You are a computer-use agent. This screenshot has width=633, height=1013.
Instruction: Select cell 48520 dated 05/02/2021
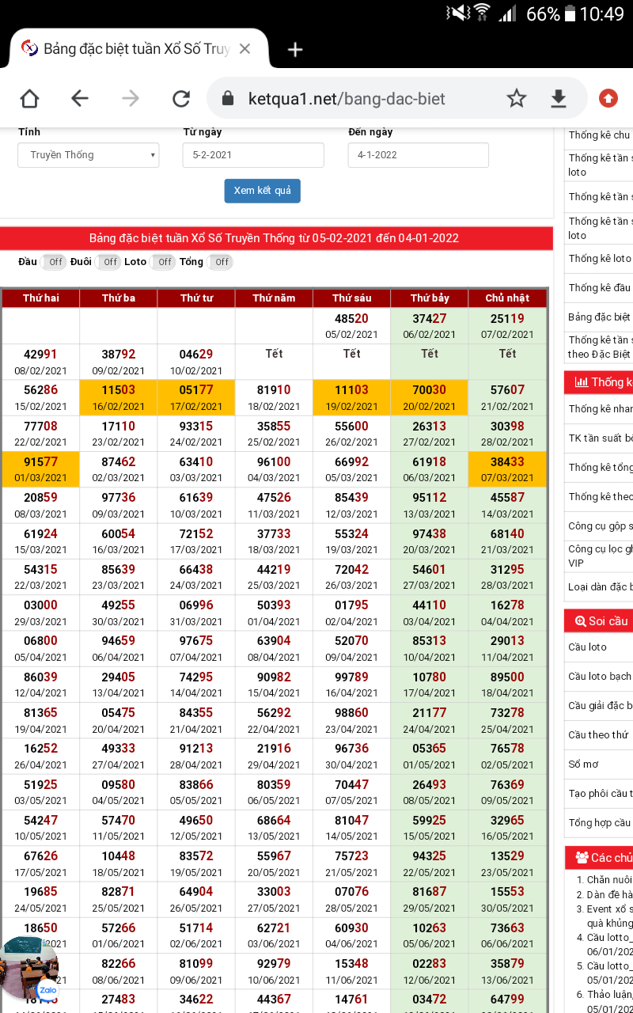click(352, 326)
